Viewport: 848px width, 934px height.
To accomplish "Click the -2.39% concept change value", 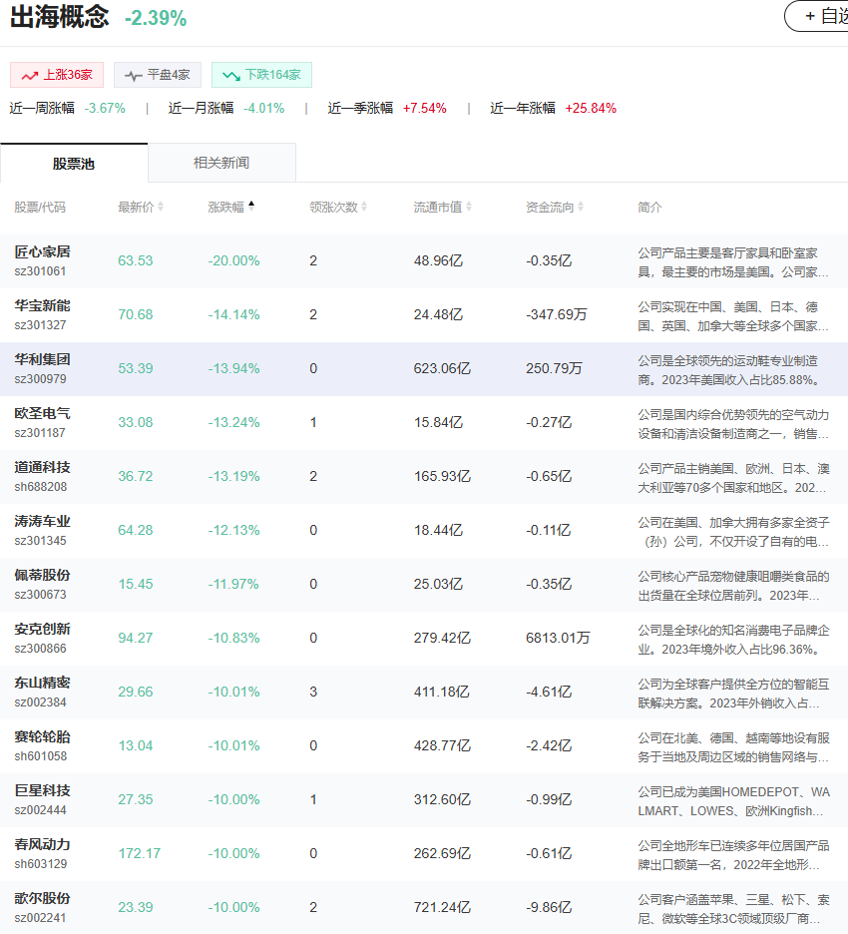I will (x=156, y=18).
